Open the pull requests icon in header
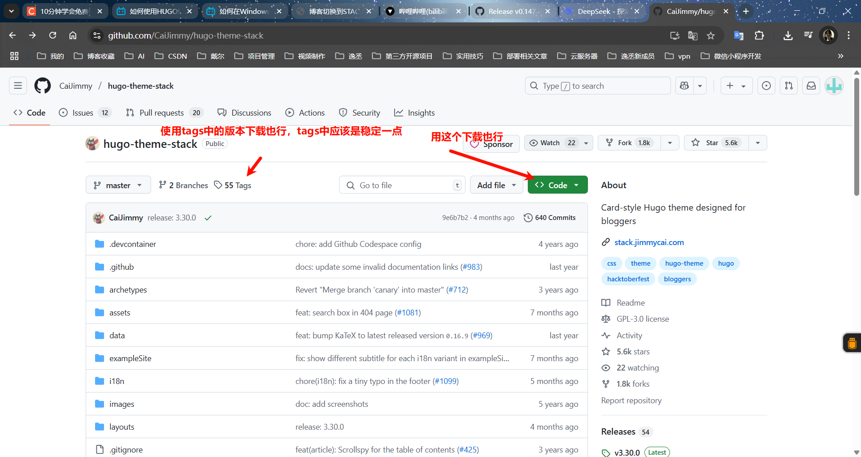Image resolution: width=861 pixels, height=457 pixels. (789, 86)
